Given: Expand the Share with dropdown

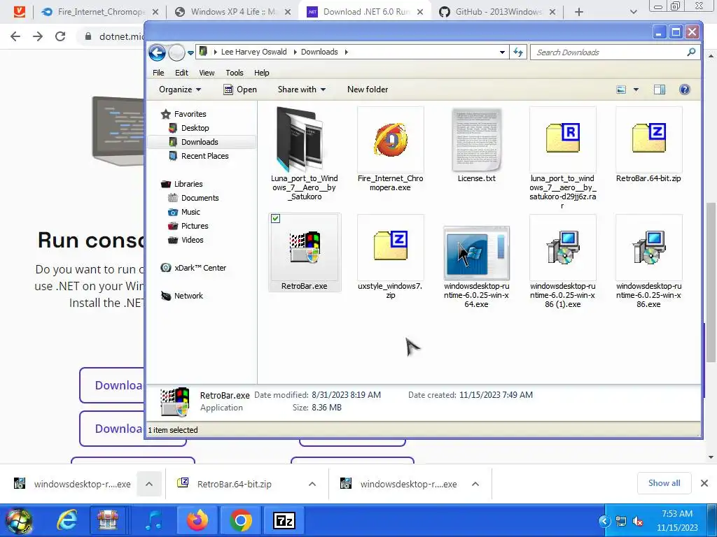Looking at the screenshot, I should point(301,89).
